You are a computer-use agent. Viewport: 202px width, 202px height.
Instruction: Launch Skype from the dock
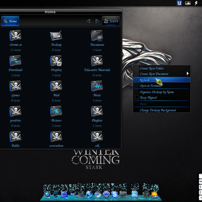(x=115, y=194)
